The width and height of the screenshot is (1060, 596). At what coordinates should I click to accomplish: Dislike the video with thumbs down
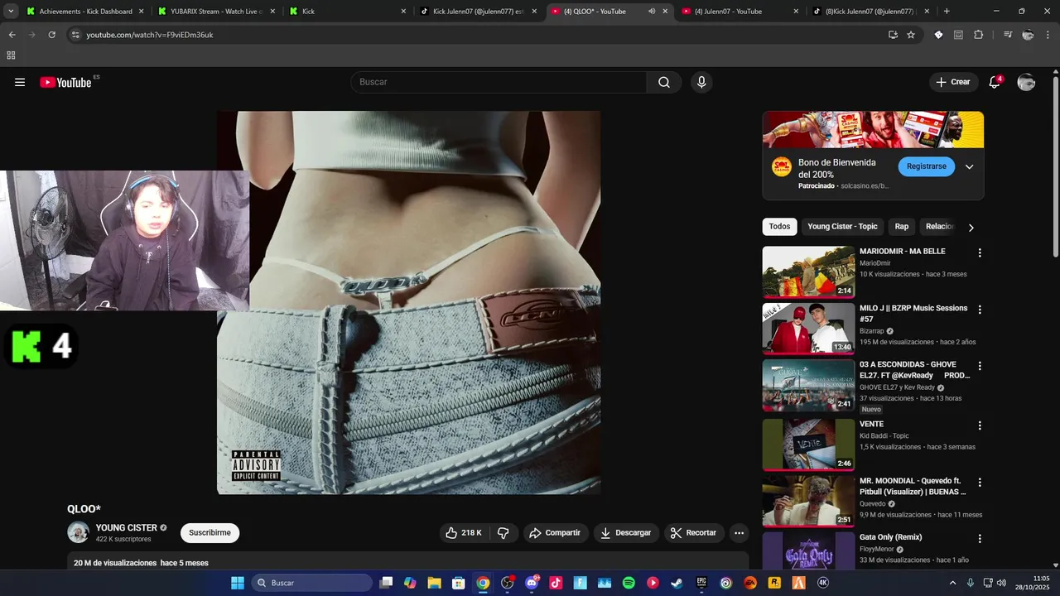click(x=503, y=533)
